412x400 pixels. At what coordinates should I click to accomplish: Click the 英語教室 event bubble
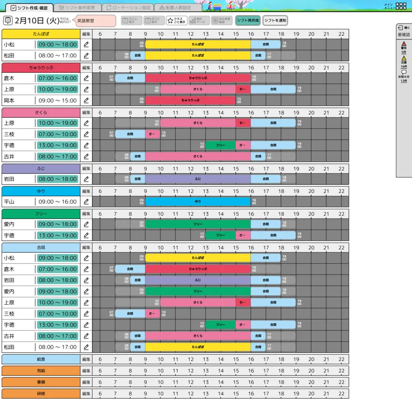(x=96, y=21)
